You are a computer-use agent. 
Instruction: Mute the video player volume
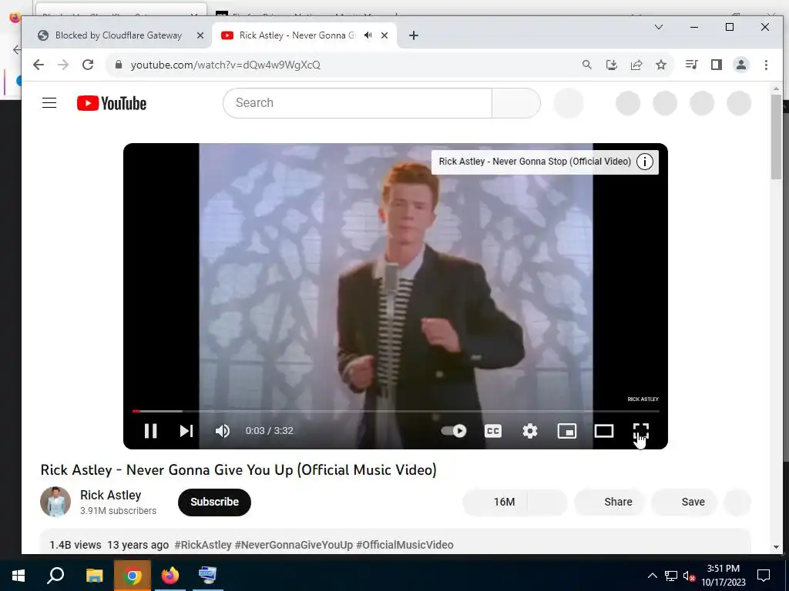(223, 431)
